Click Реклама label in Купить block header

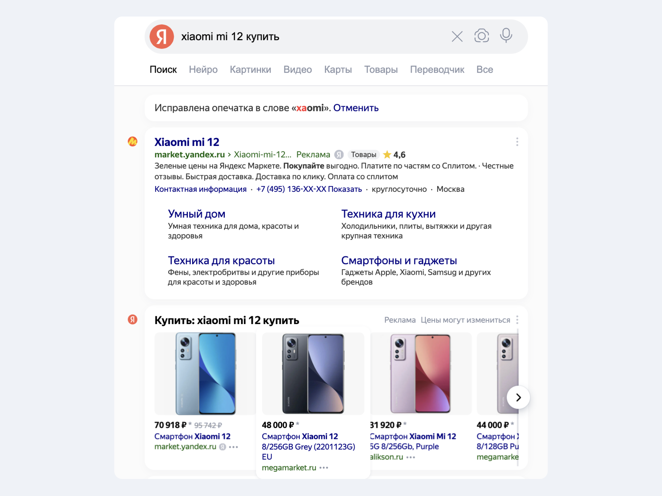(400, 320)
